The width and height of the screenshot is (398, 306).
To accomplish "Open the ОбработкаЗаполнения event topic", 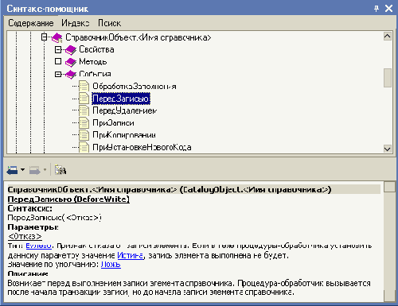I will (135, 87).
